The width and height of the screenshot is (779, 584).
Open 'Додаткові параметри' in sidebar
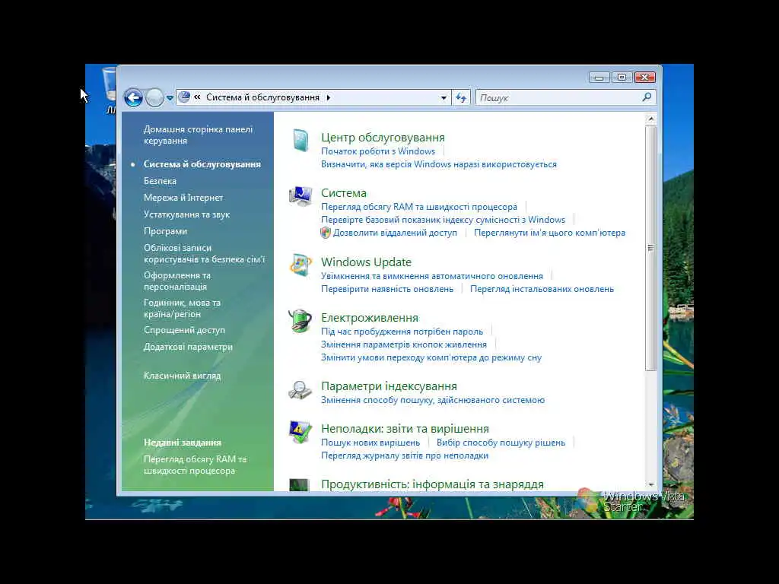pyautogui.click(x=188, y=347)
